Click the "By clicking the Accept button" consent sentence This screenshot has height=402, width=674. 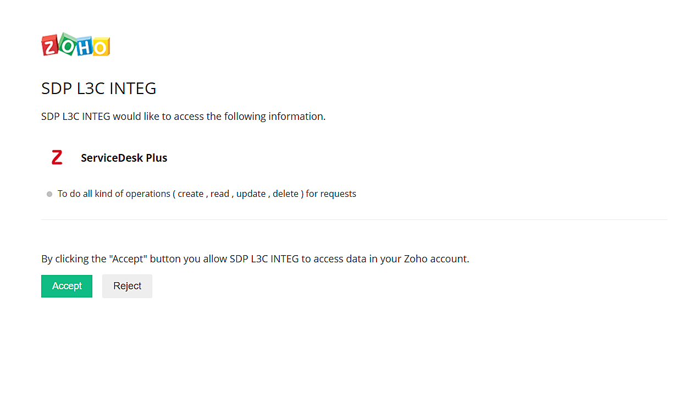(255, 259)
